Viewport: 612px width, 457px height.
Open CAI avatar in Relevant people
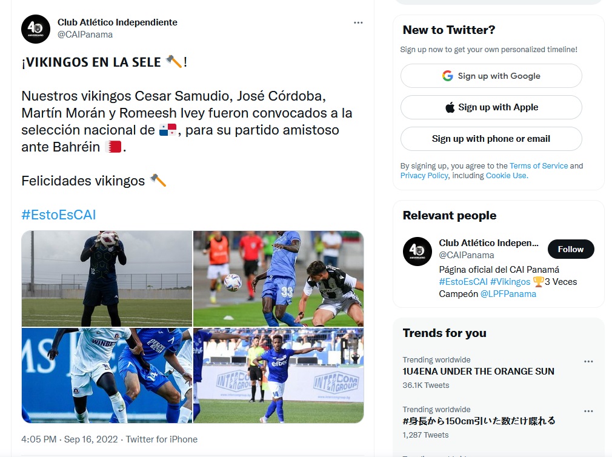coord(417,252)
